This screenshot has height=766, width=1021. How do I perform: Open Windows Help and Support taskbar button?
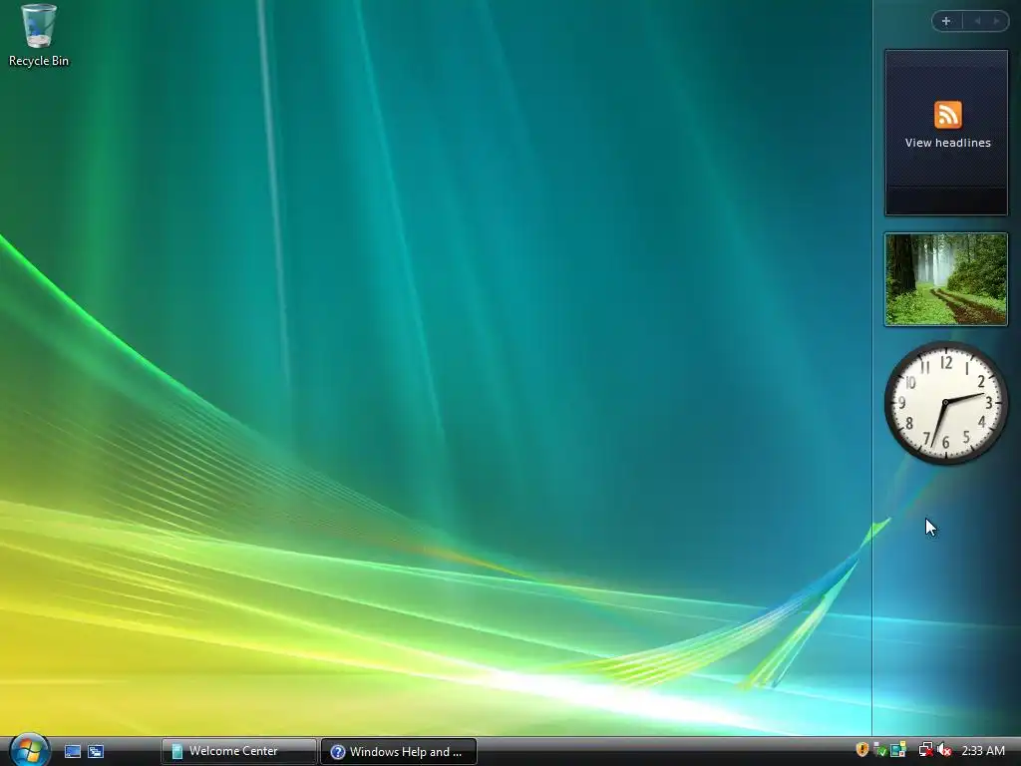click(399, 752)
